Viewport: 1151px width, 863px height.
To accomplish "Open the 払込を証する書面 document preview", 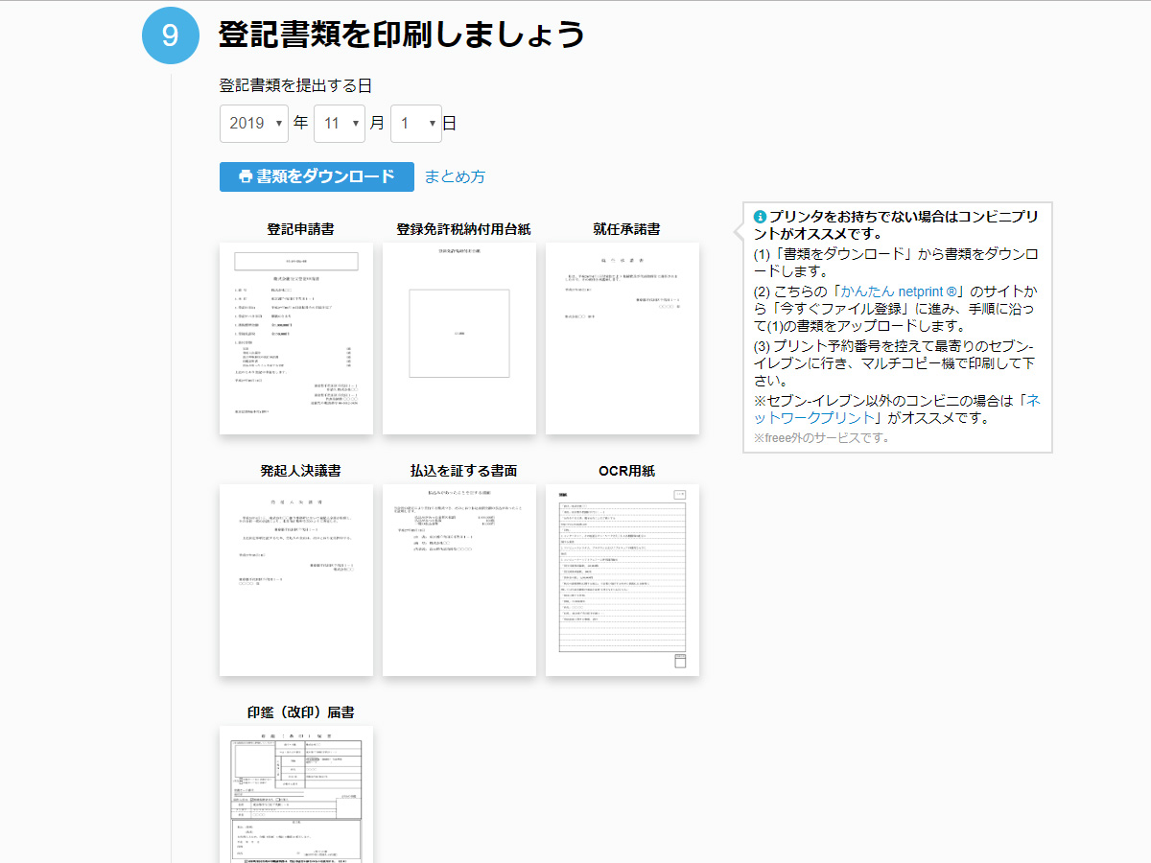I will (x=458, y=579).
